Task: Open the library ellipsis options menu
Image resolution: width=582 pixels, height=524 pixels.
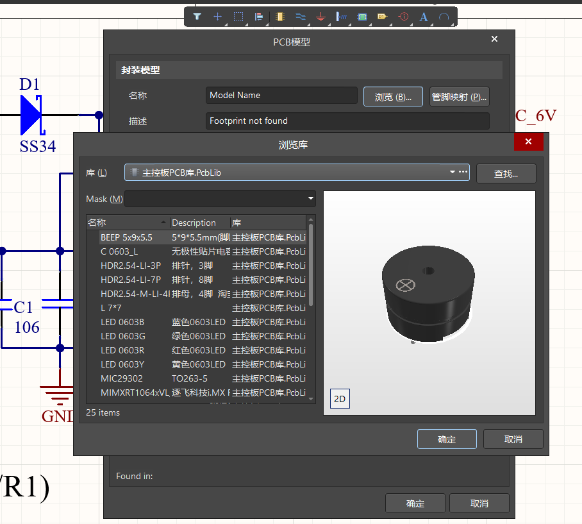Action: (463, 172)
